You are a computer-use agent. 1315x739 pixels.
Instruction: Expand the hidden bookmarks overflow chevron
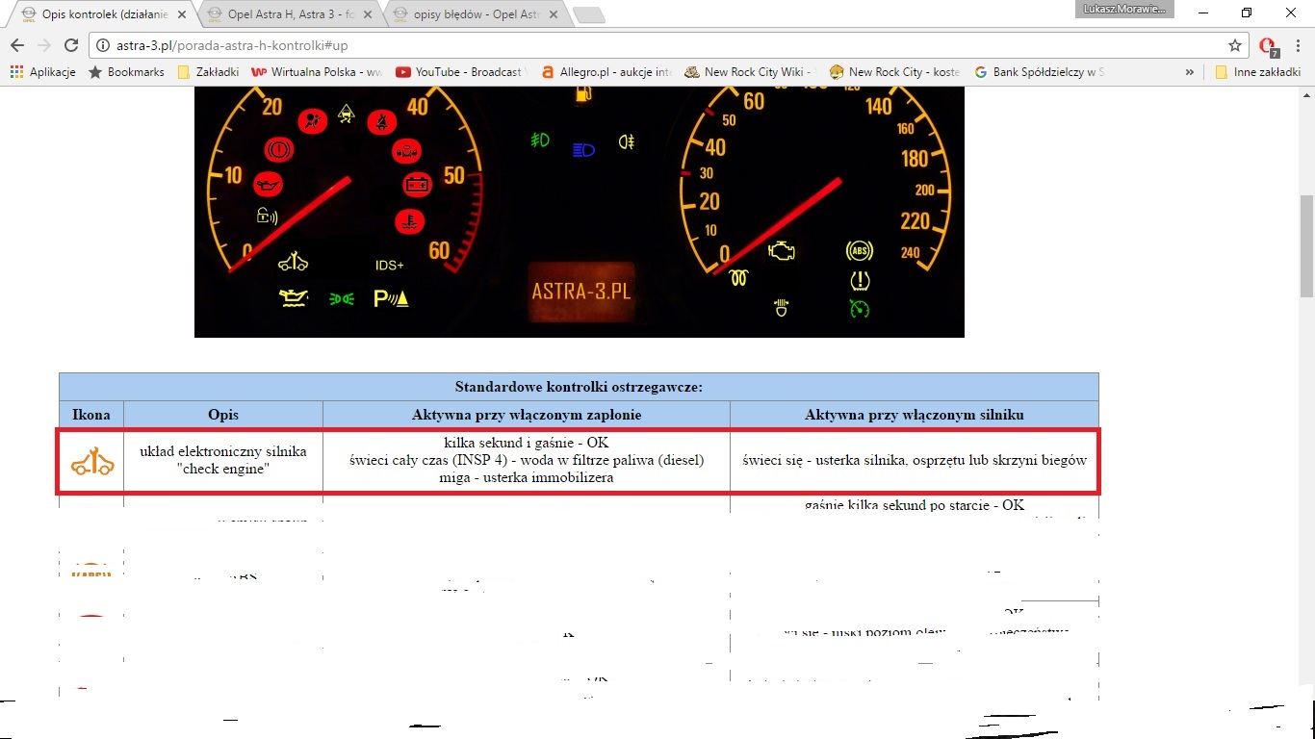point(1189,72)
